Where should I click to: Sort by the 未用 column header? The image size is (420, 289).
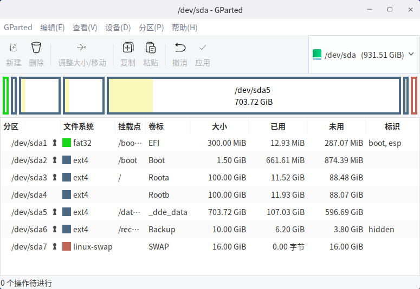(x=336, y=126)
